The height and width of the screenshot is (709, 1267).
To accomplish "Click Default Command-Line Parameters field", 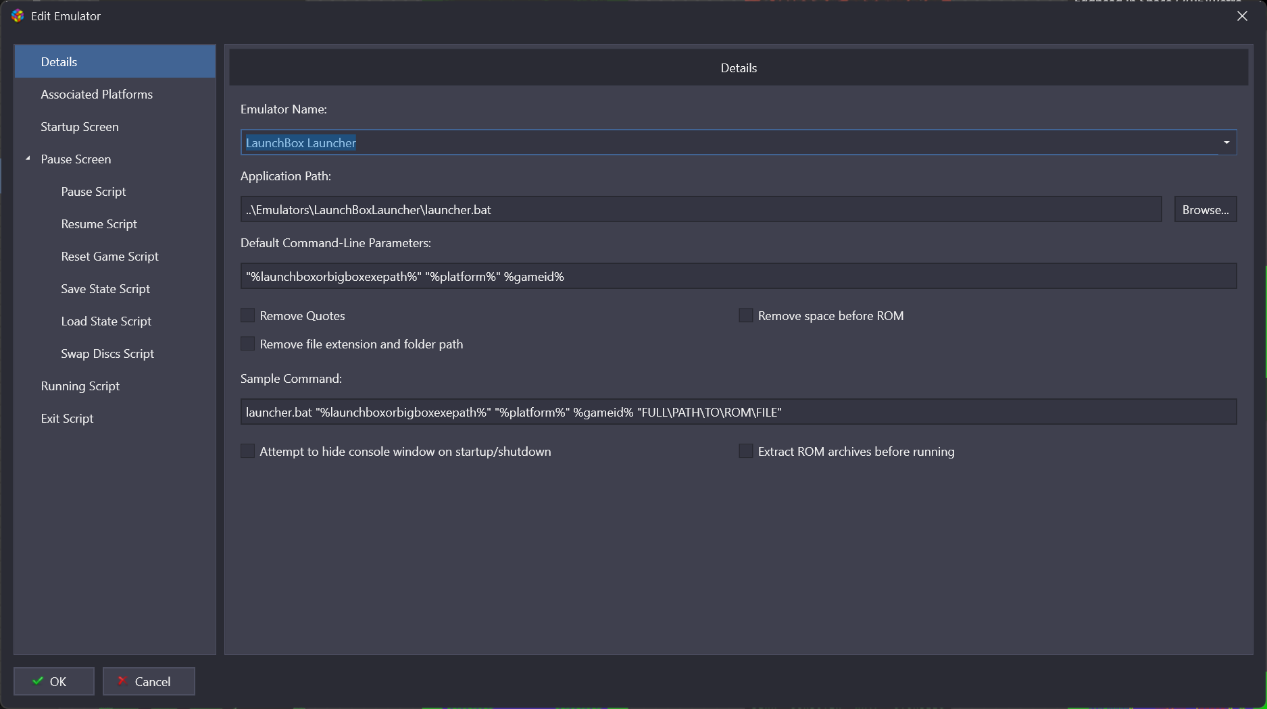I will pos(739,276).
